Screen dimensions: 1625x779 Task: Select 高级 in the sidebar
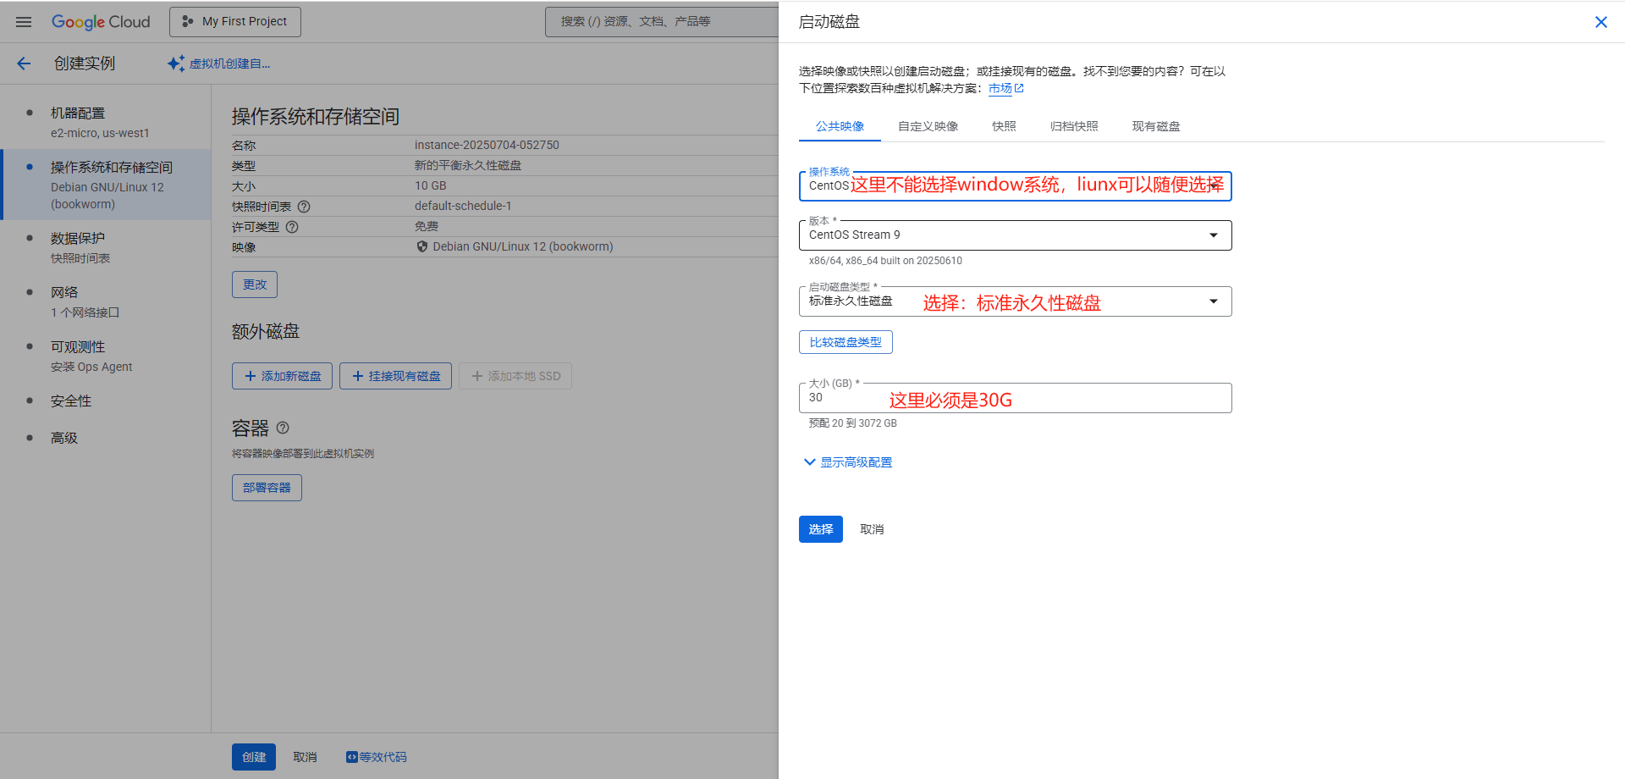[x=105, y=438]
